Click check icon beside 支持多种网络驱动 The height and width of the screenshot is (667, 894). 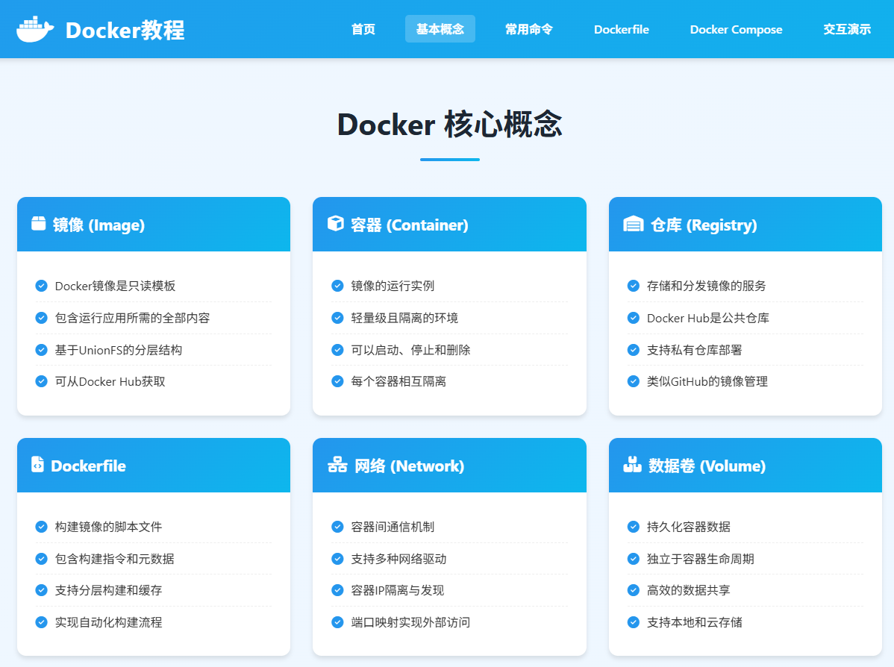(337, 559)
